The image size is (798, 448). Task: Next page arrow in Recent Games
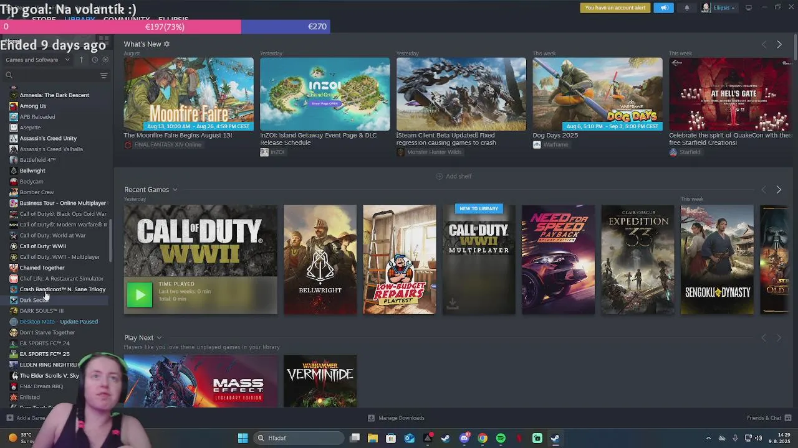779,189
